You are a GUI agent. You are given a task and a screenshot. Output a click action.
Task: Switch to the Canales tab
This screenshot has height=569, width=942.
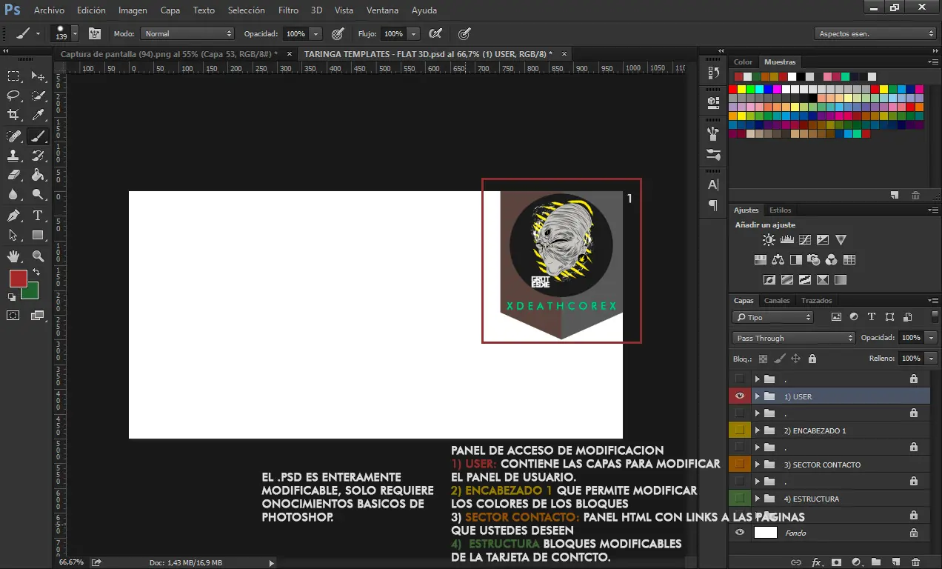pos(777,300)
